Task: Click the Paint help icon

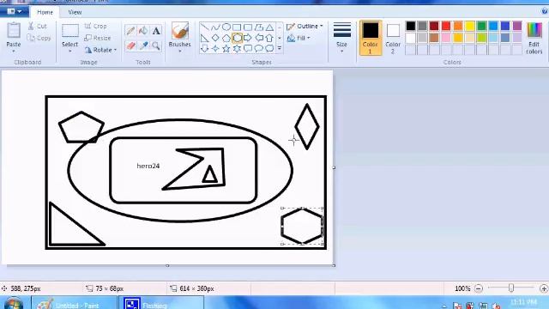Action: click(x=545, y=11)
